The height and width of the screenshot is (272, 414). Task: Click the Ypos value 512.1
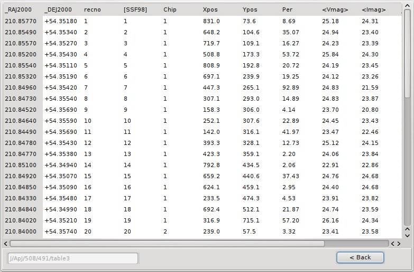251,209
